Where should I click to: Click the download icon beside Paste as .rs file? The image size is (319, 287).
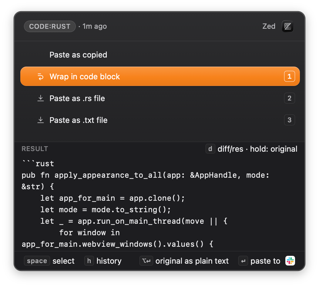click(x=41, y=98)
